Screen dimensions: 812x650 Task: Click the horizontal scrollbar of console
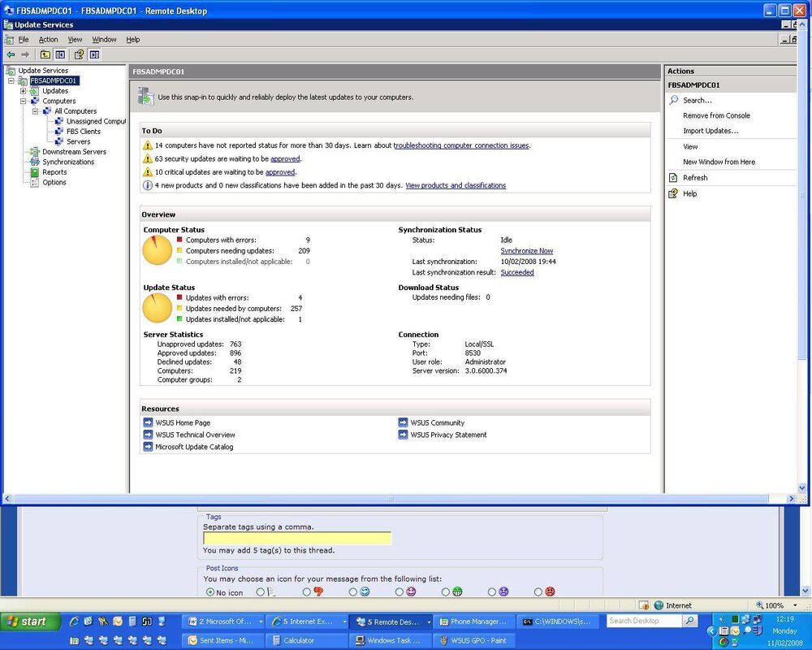pos(391,499)
